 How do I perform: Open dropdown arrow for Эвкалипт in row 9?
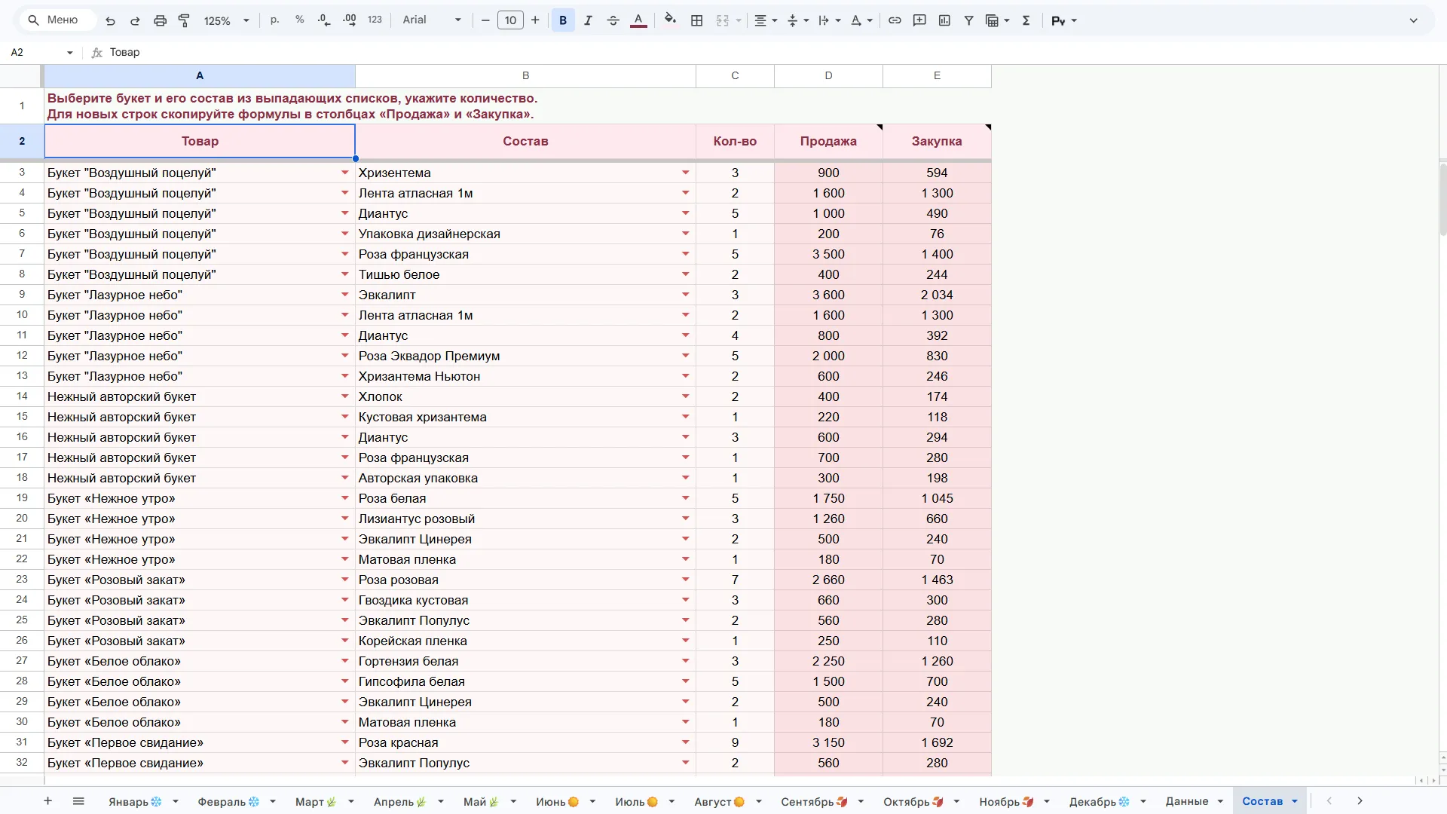[x=686, y=295]
